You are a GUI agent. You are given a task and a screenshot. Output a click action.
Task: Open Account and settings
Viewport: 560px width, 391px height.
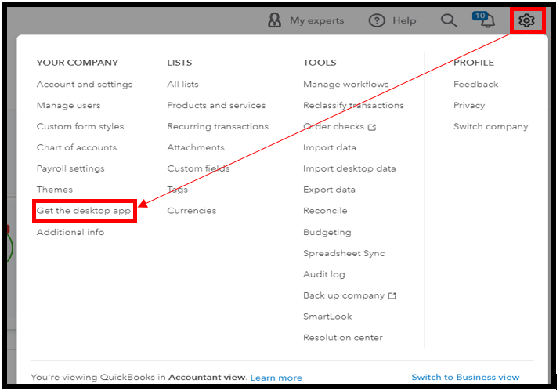click(85, 85)
